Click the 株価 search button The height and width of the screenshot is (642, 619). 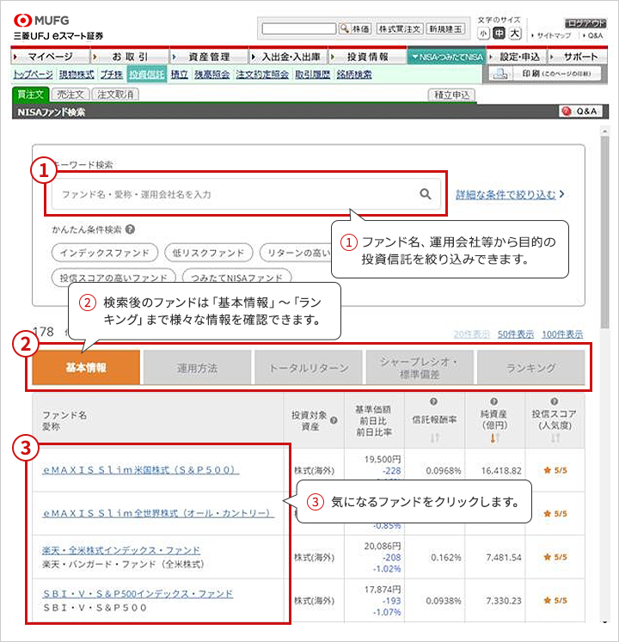click(x=356, y=28)
